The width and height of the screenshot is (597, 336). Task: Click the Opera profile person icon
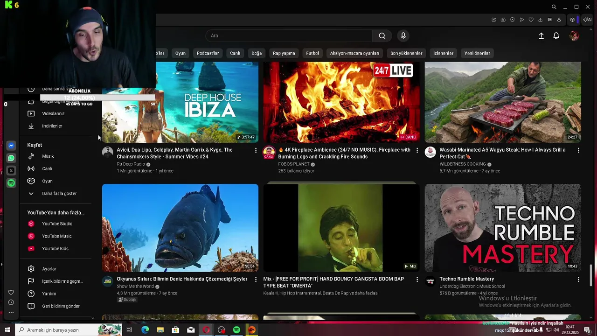tap(559, 20)
